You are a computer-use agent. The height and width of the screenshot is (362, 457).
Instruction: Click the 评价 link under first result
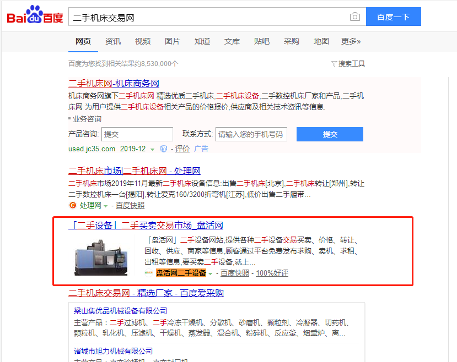tap(182, 149)
